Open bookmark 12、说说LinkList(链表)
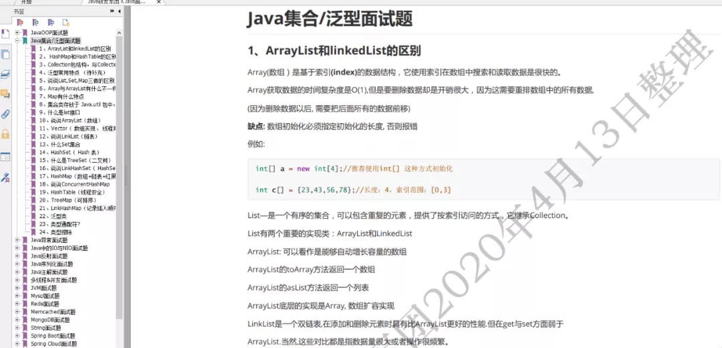 (68, 136)
